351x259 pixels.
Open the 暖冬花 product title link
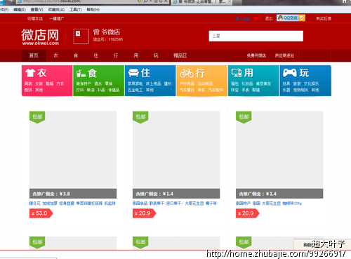coord(72,204)
